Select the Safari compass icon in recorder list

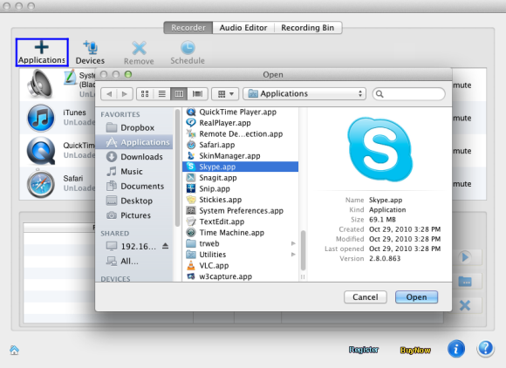click(41, 183)
